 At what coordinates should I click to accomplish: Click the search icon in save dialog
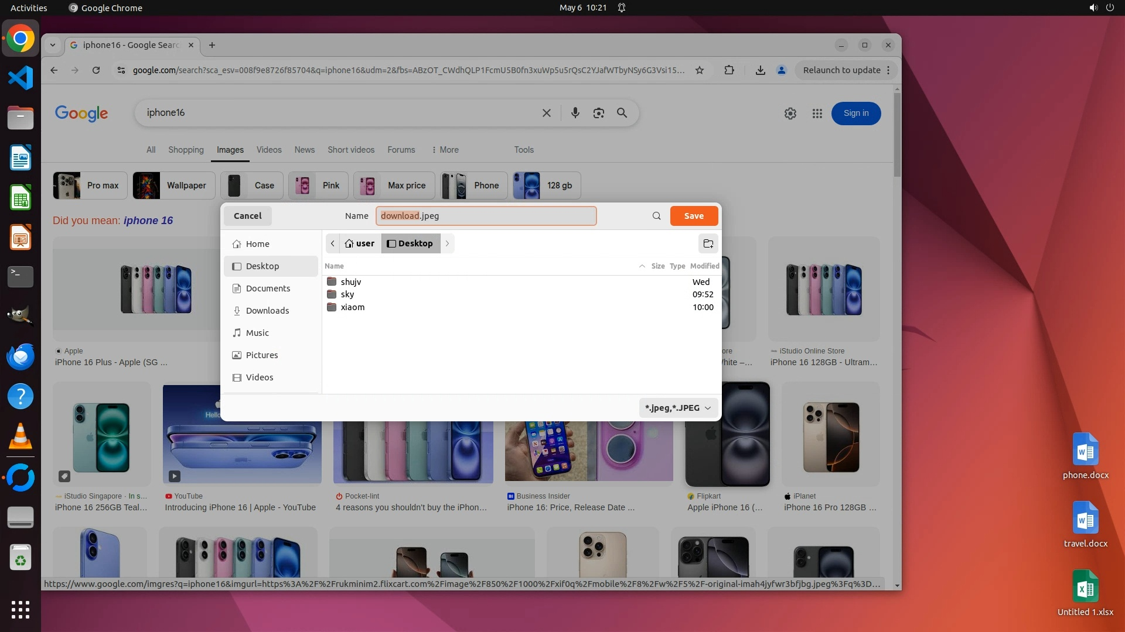[x=656, y=216]
